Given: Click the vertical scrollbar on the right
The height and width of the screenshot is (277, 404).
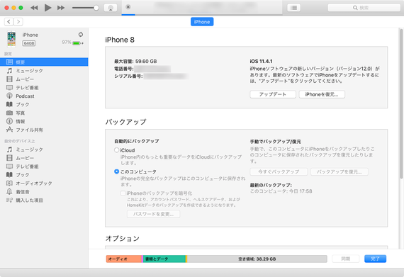Looking at the screenshot, I should pos(401,103).
